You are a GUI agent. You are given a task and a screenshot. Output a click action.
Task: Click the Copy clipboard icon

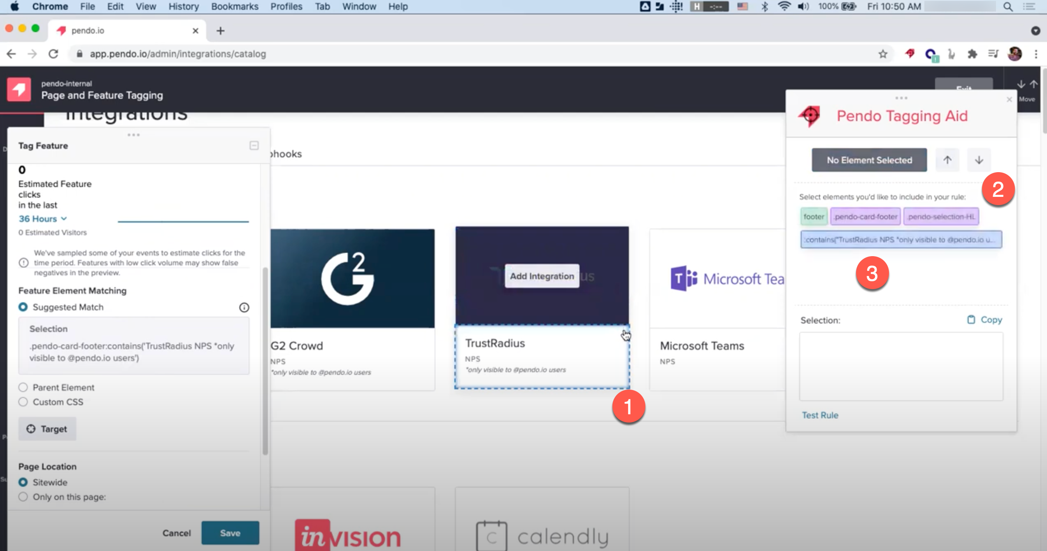971,320
